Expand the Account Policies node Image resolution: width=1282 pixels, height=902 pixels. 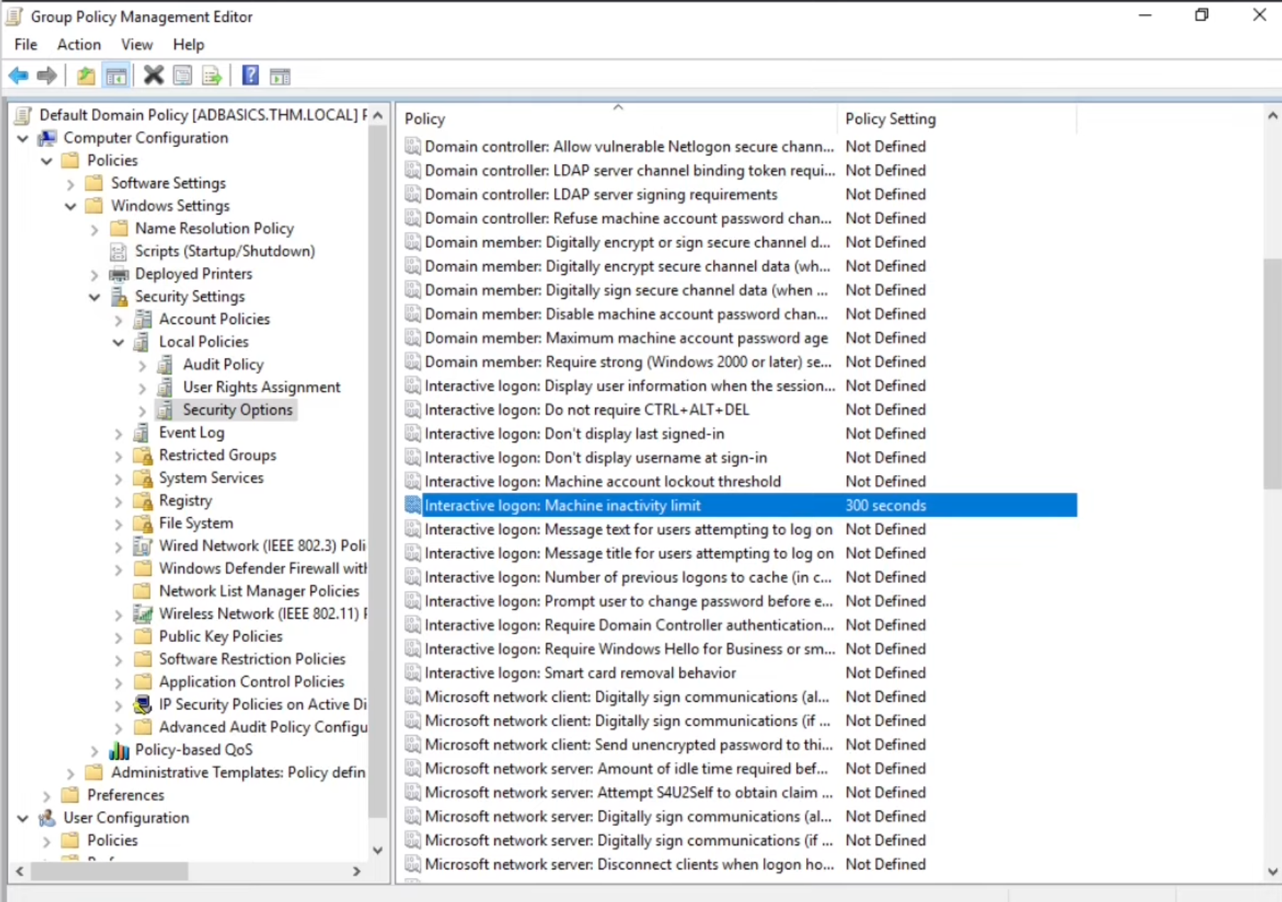[119, 320]
